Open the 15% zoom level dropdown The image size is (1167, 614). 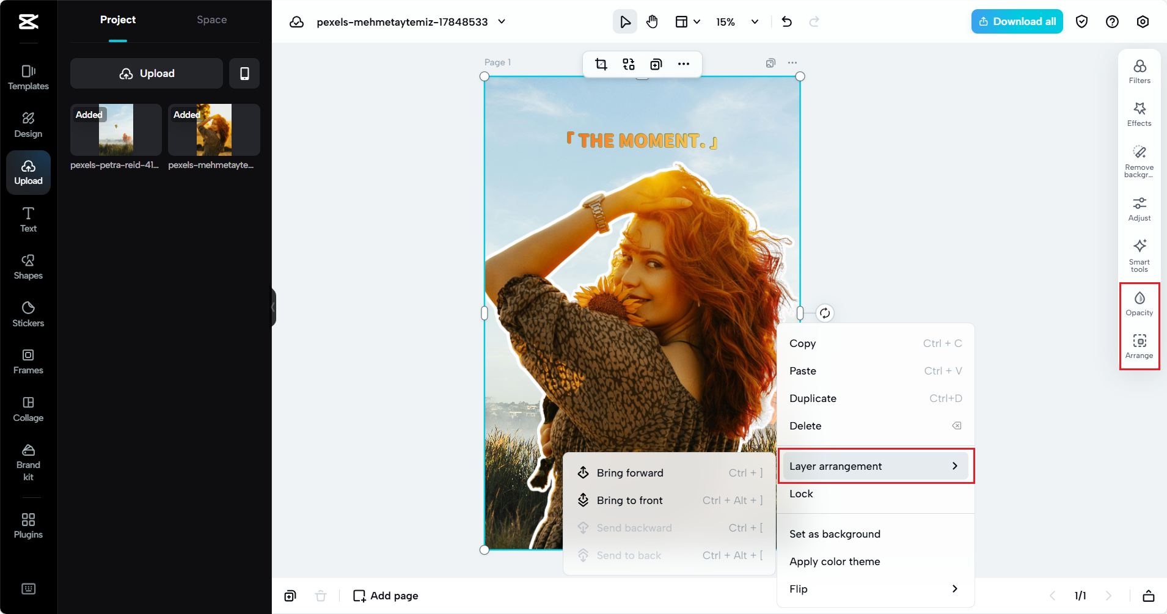click(x=737, y=22)
